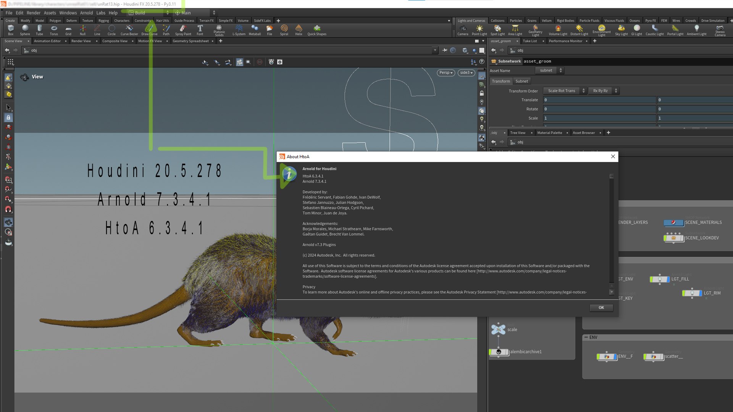Click OK in About HtoA dialog

coord(601,308)
